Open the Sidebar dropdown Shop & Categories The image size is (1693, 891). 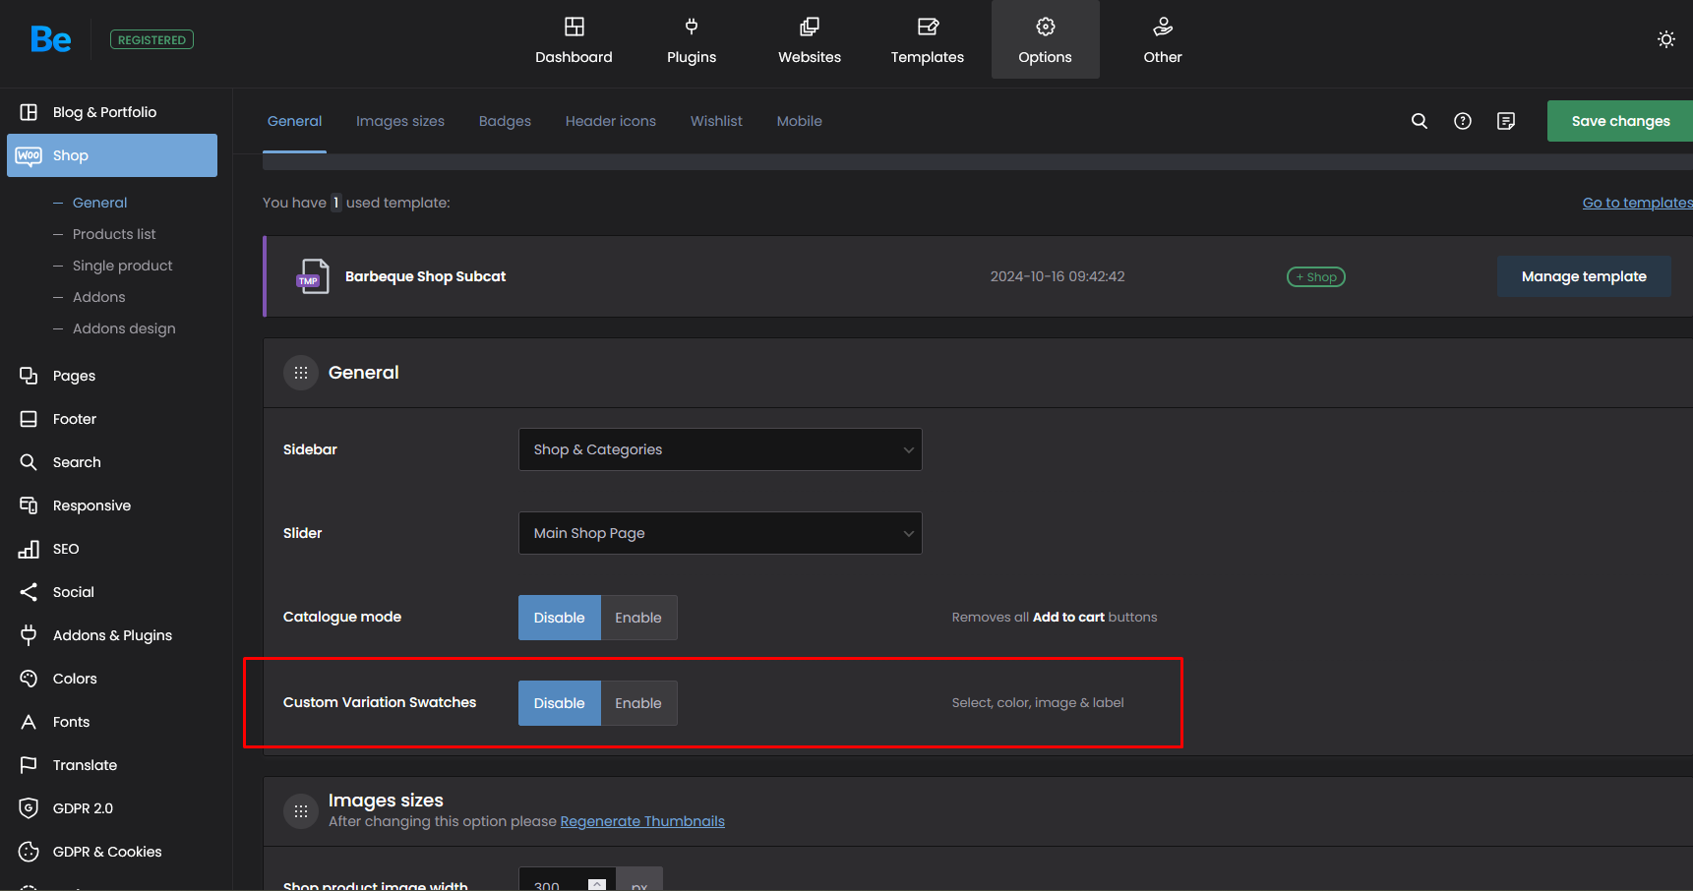pos(720,449)
